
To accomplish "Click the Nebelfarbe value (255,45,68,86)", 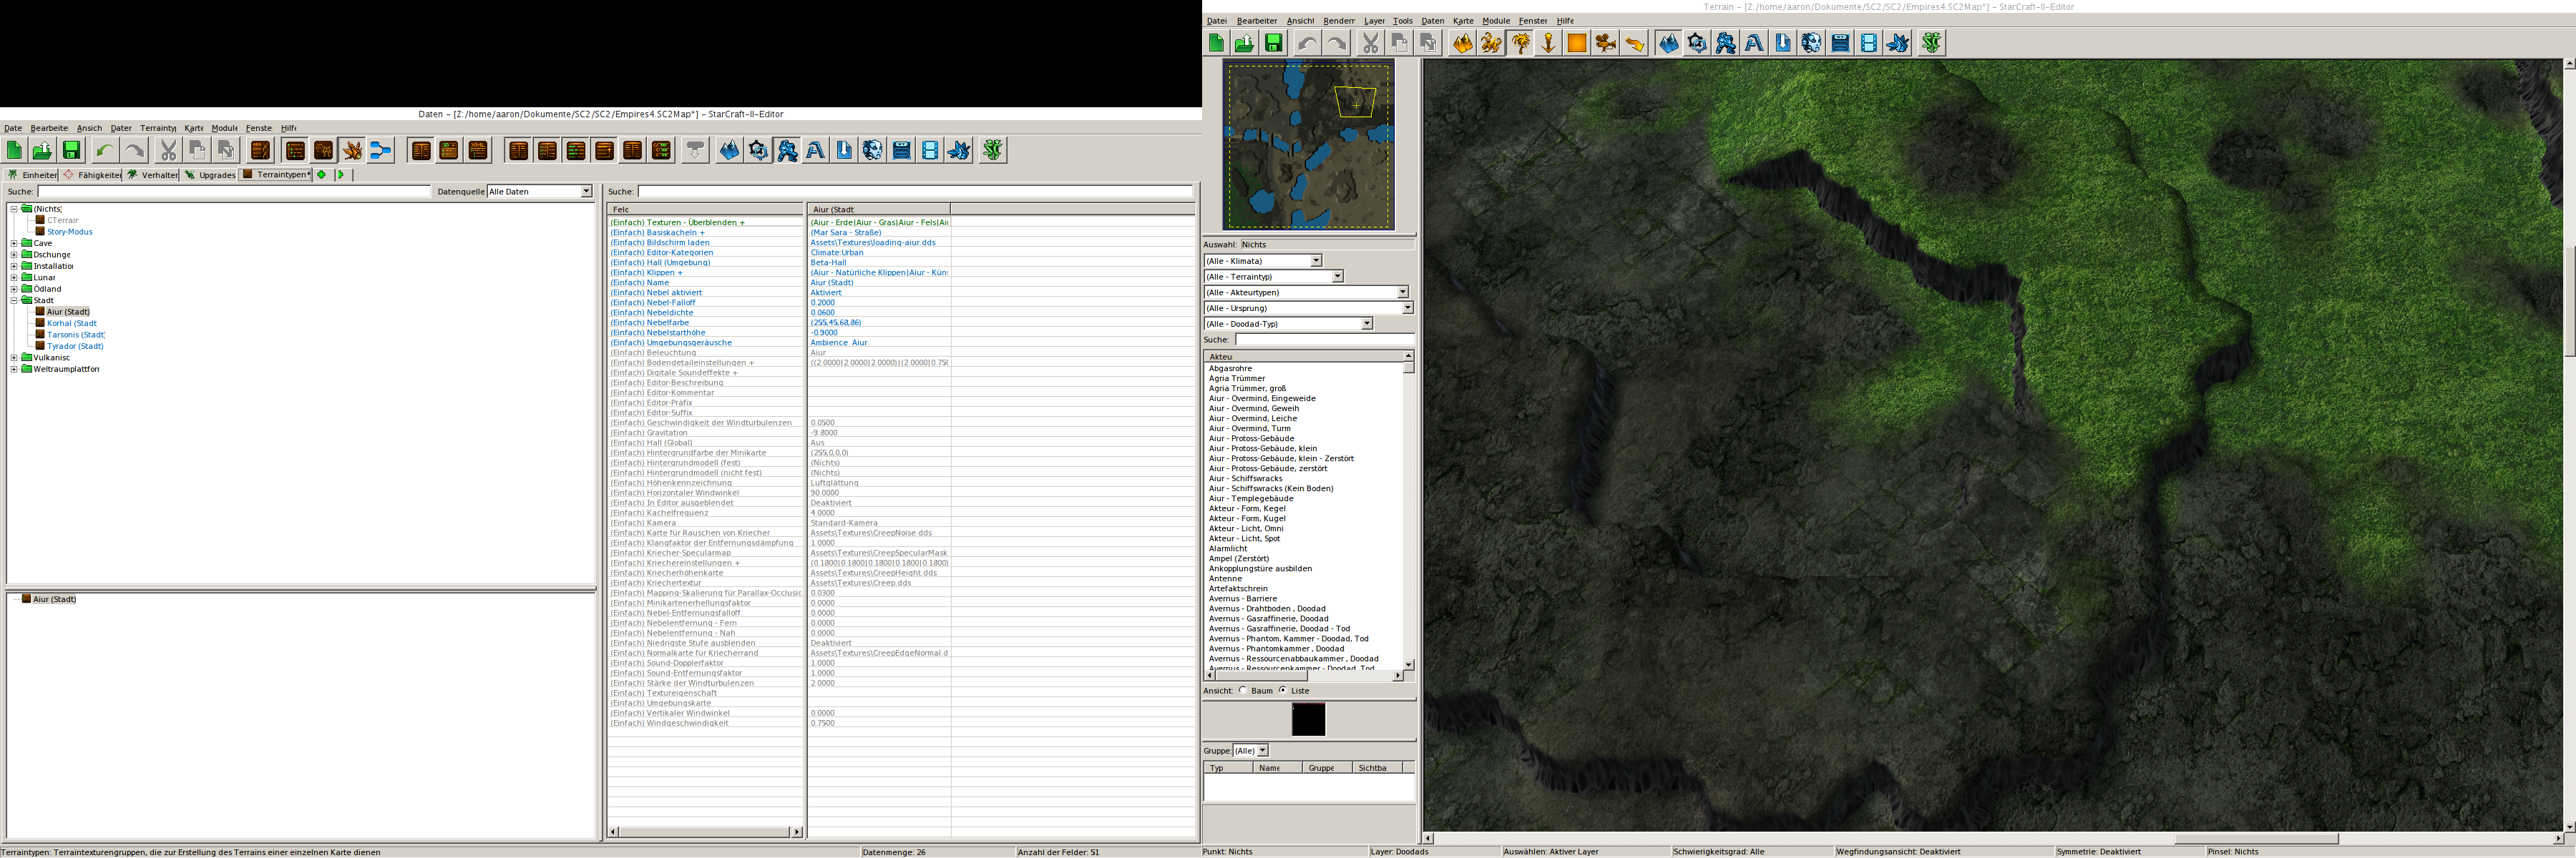I will pos(836,322).
